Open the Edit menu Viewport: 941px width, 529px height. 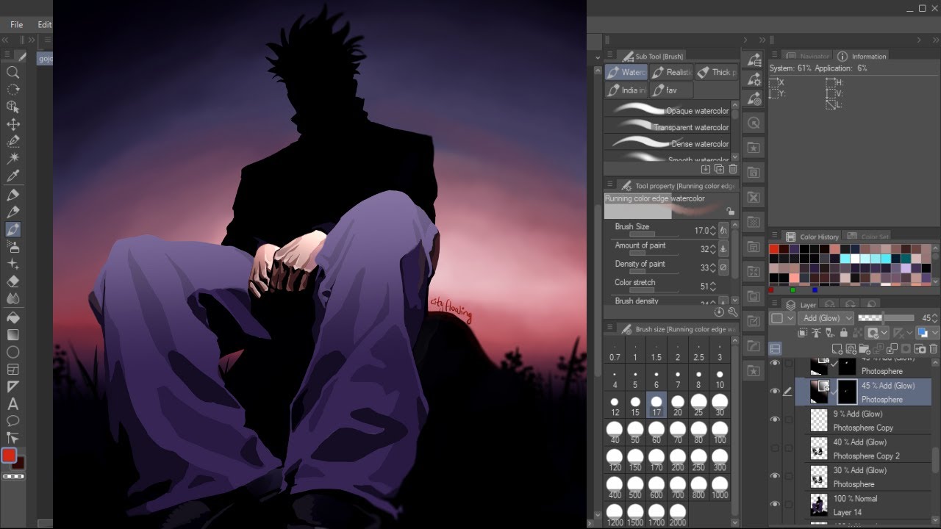(x=45, y=25)
